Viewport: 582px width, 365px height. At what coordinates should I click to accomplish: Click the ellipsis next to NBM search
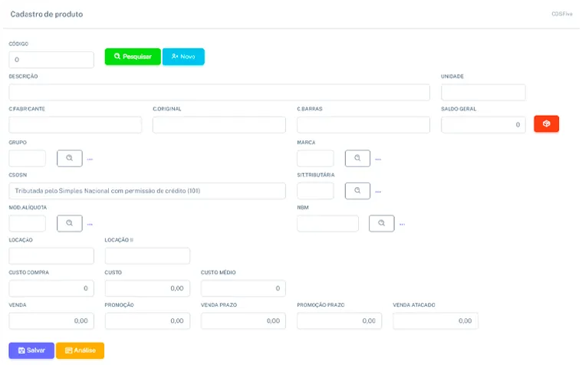pyautogui.click(x=402, y=224)
